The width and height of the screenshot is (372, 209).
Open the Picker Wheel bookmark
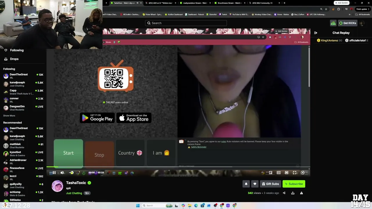(x=152, y=14)
